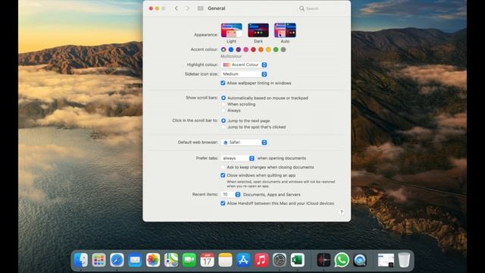Select Dark appearance
485x273 pixels.
coord(258,30)
